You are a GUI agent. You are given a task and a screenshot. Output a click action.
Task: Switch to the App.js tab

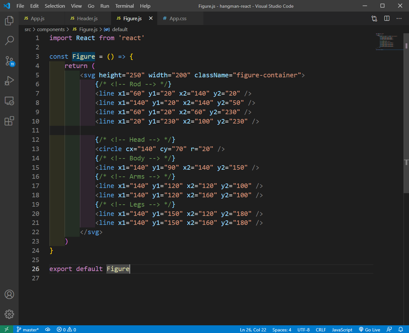[42, 18]
